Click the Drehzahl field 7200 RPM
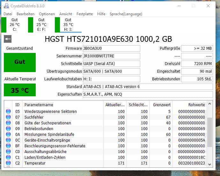This screenshot has height=176, width=220. coord(197,64)
